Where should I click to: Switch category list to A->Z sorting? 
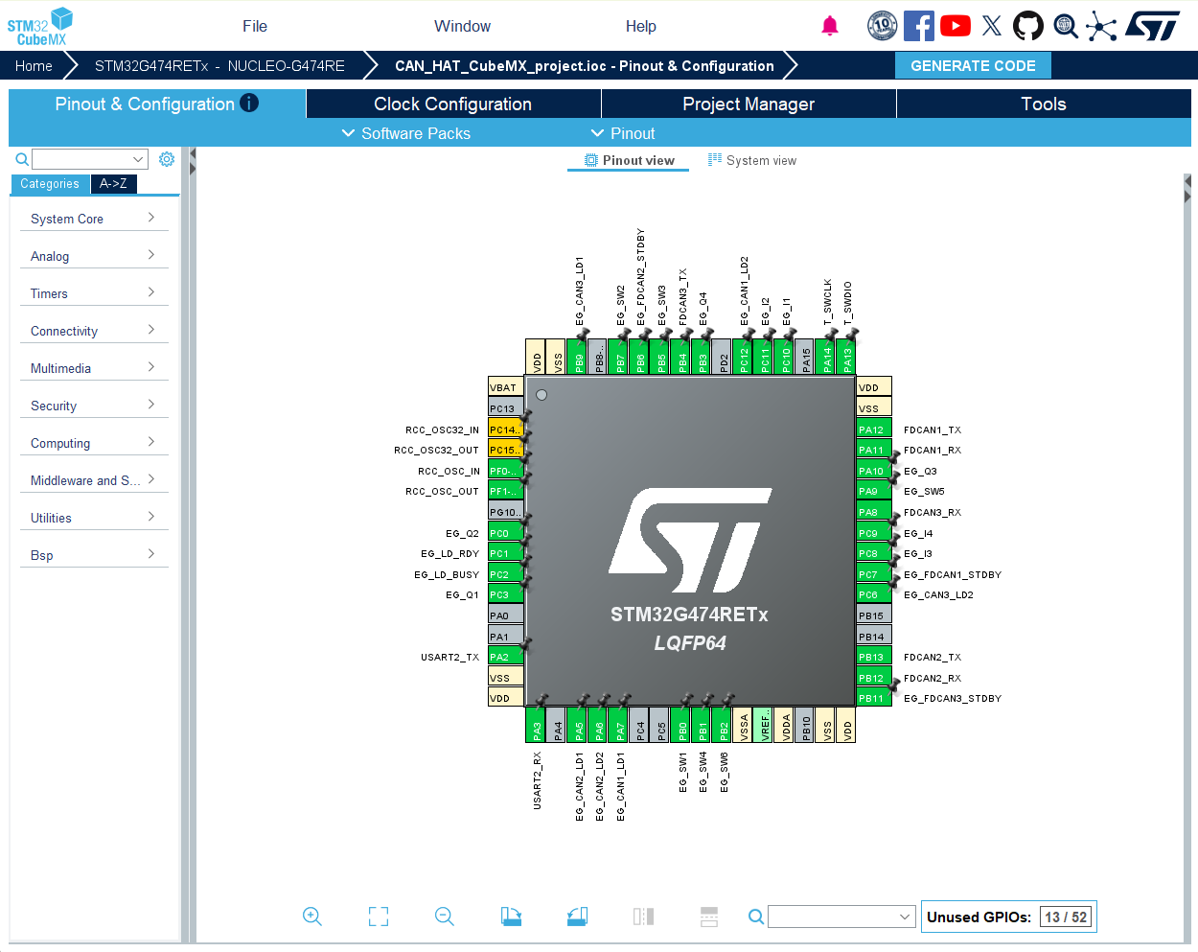pyautogui.click(x=113, y=183)
